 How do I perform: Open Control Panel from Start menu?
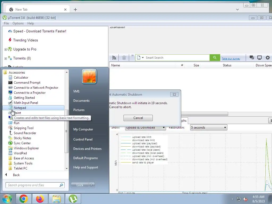coord(83,139)
